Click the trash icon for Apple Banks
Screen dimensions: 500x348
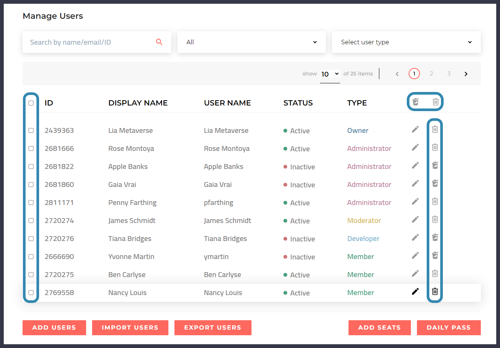click(435, 165)
